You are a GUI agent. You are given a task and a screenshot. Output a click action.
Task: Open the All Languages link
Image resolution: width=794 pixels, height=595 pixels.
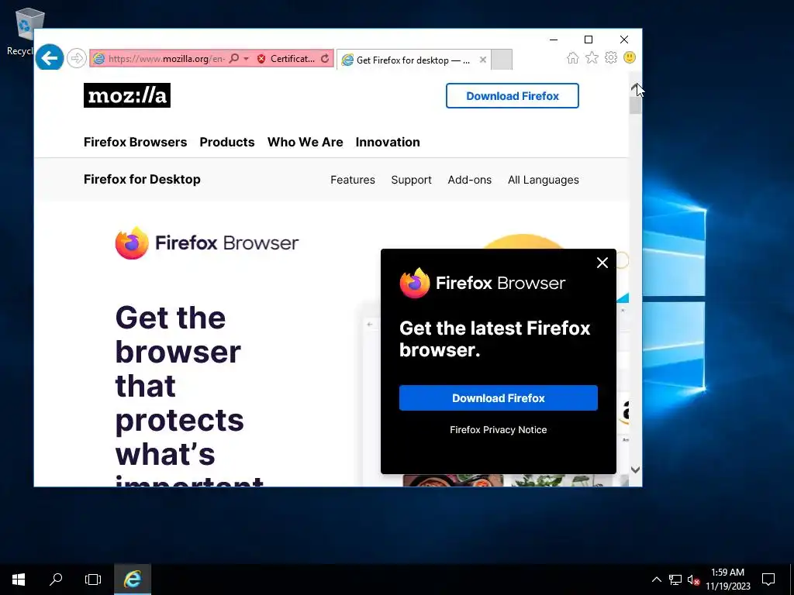pyautogui.click(x=544, y=180)
